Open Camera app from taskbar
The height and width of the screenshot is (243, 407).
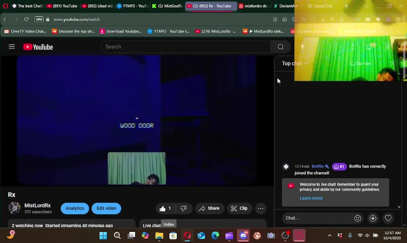click(271, 236)
